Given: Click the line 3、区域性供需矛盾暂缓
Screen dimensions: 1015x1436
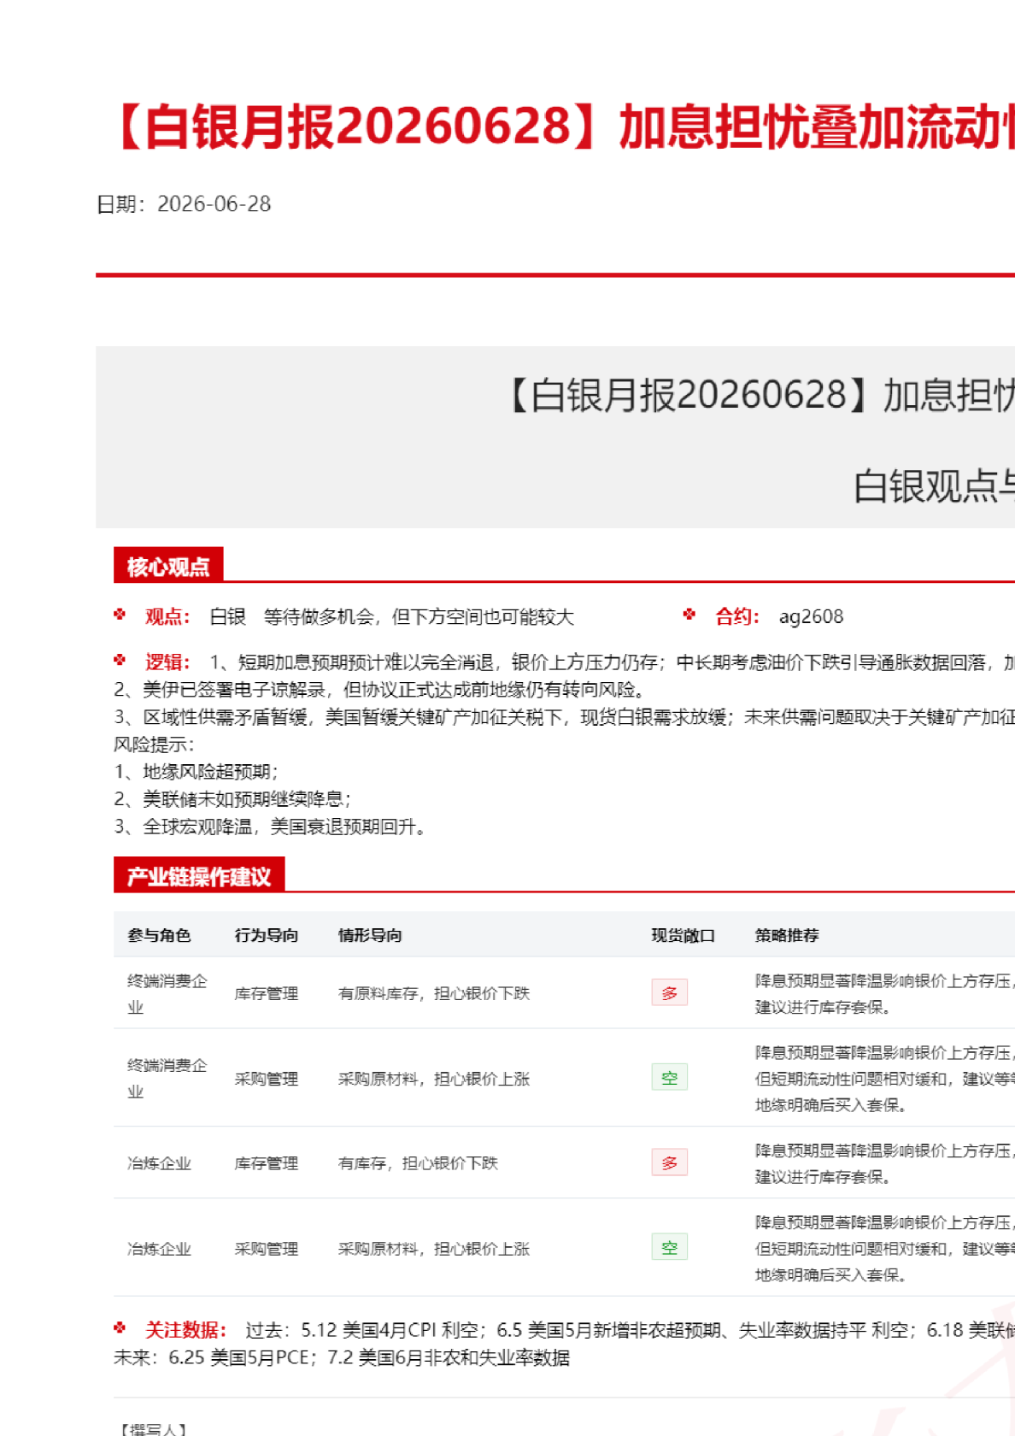Looking at the screenshot, I should tap(564, 717).
